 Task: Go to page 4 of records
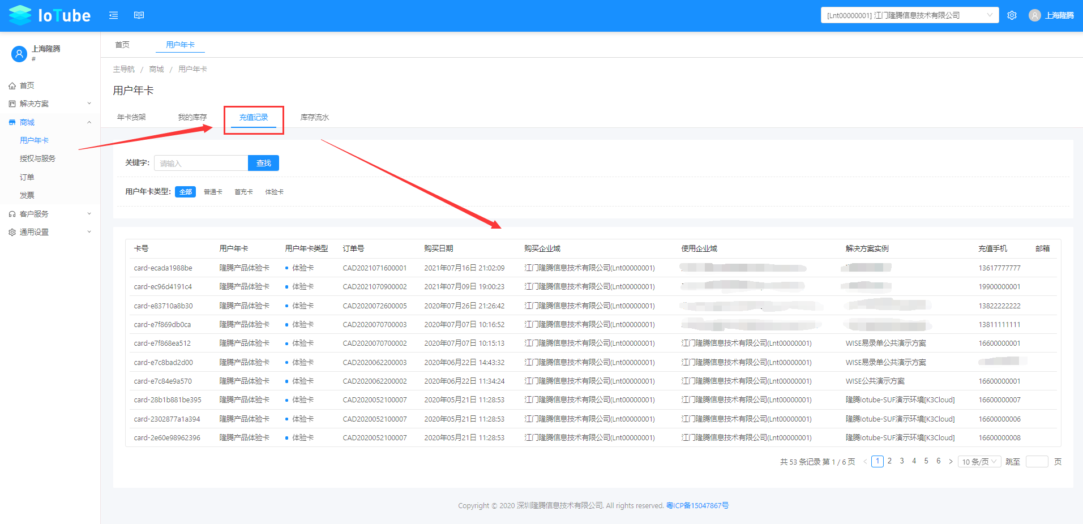(x=914, y=461)
